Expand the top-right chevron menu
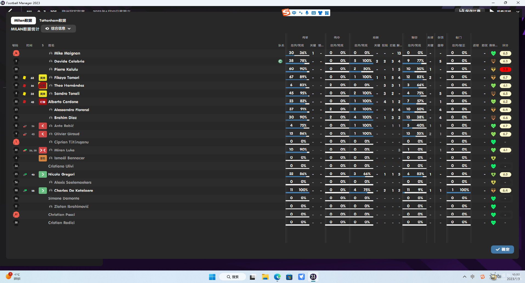The height and width of the screenshot is (283, 525). point(518,12)
